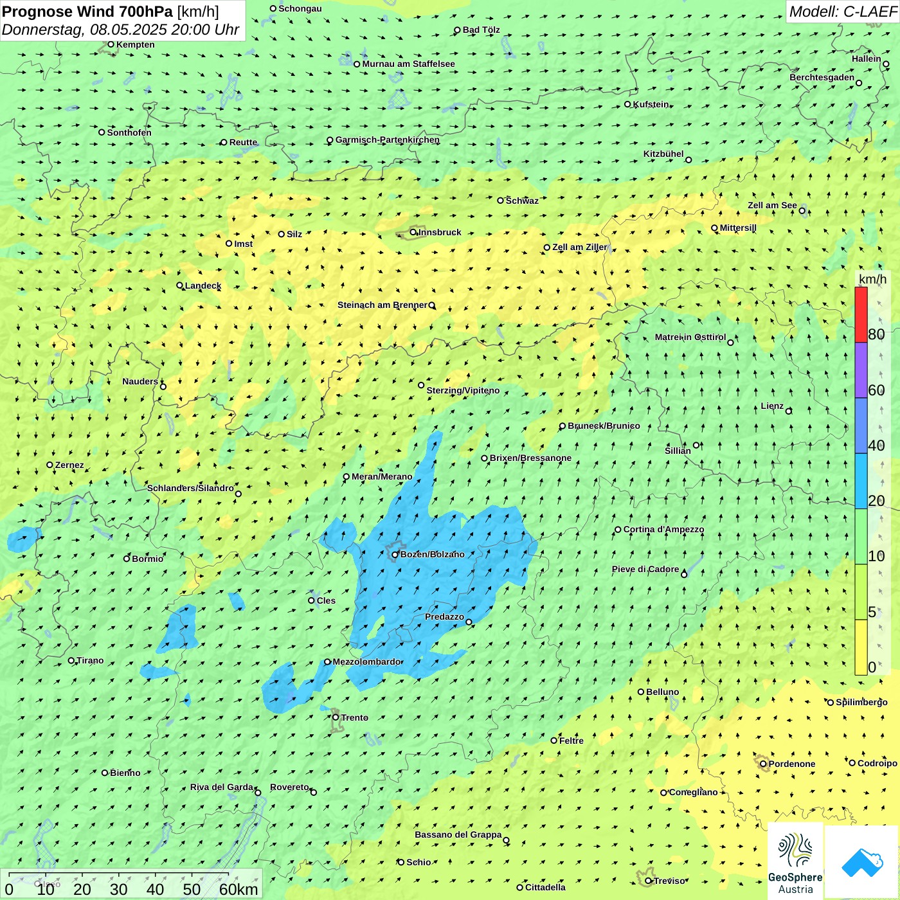The height and width of the screenshot is (900, 900).
Task: Select the Codroipo label
Action: 877,763
